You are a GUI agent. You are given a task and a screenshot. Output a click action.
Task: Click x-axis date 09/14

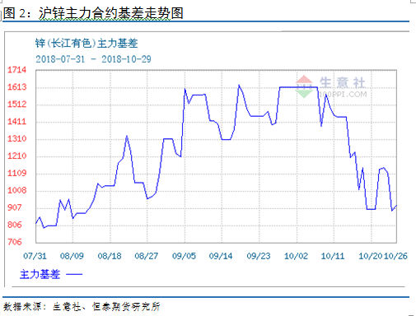tap(221, 256)
